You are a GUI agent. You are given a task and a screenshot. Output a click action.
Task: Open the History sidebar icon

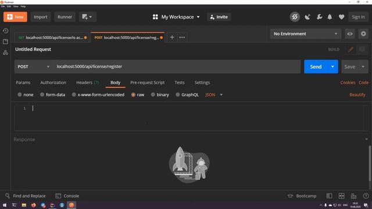click(5, 31)
